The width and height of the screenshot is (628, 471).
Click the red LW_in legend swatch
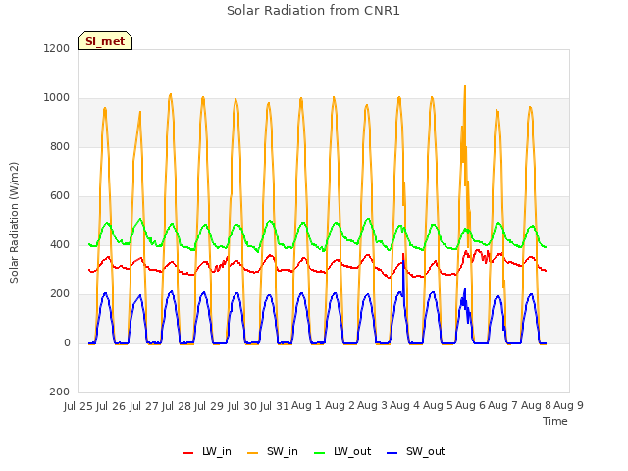[x=187, y=453]
